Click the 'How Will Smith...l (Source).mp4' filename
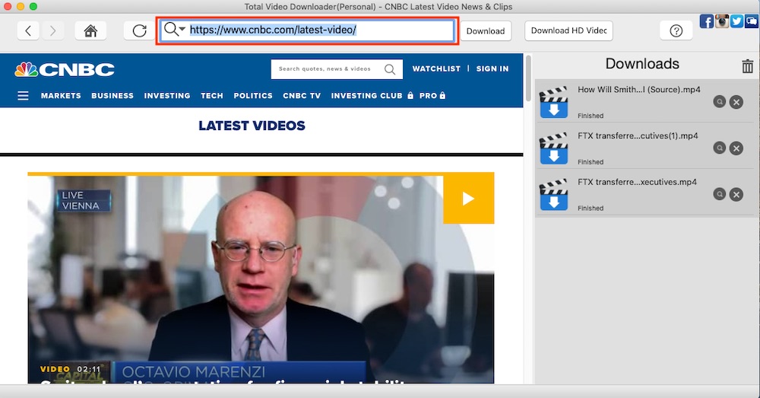This screenshot has height=398, width=760. coord(639,89)
